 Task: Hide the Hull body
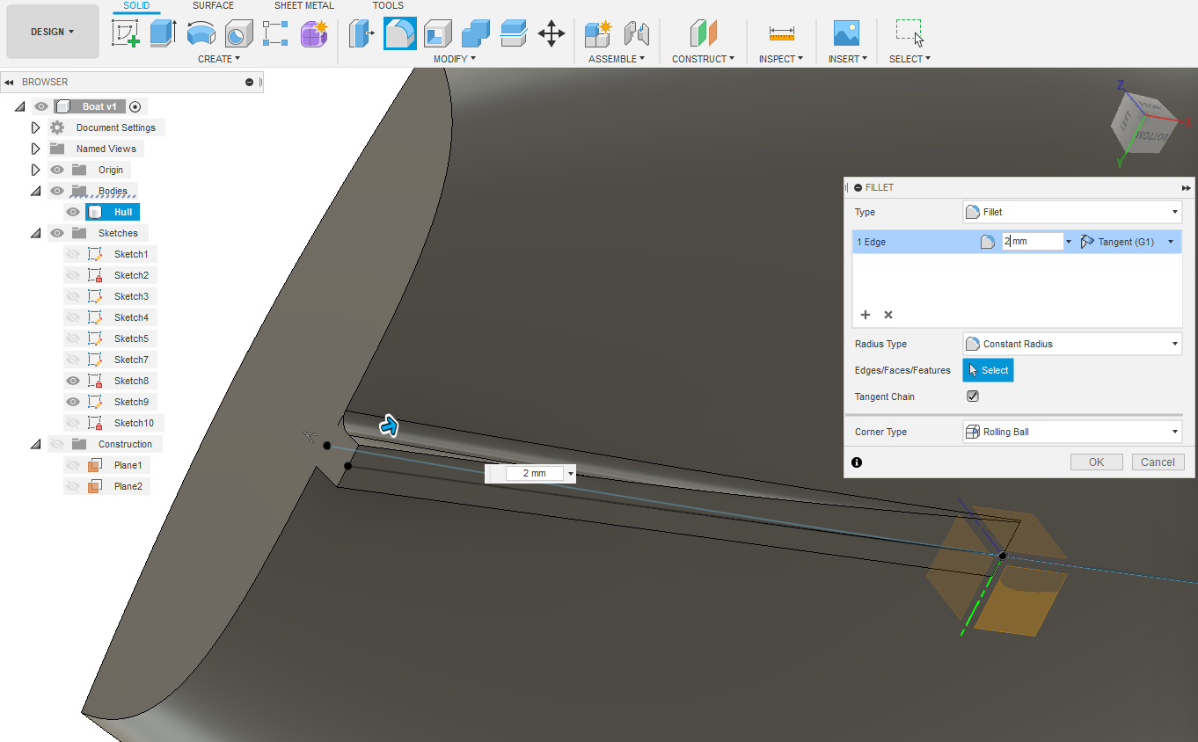(x=73, y=212)
